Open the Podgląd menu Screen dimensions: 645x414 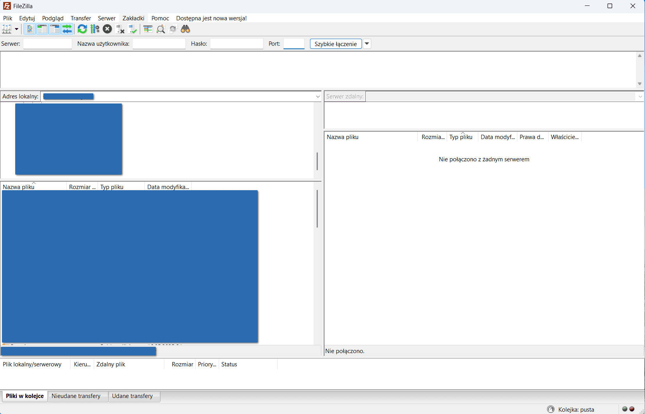[53, 18]
